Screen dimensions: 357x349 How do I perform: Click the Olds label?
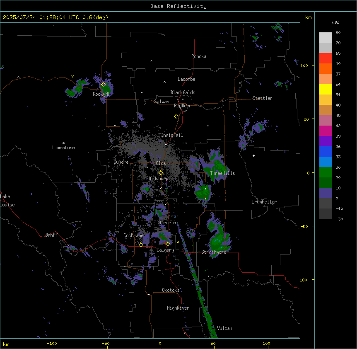pos(161,163)
